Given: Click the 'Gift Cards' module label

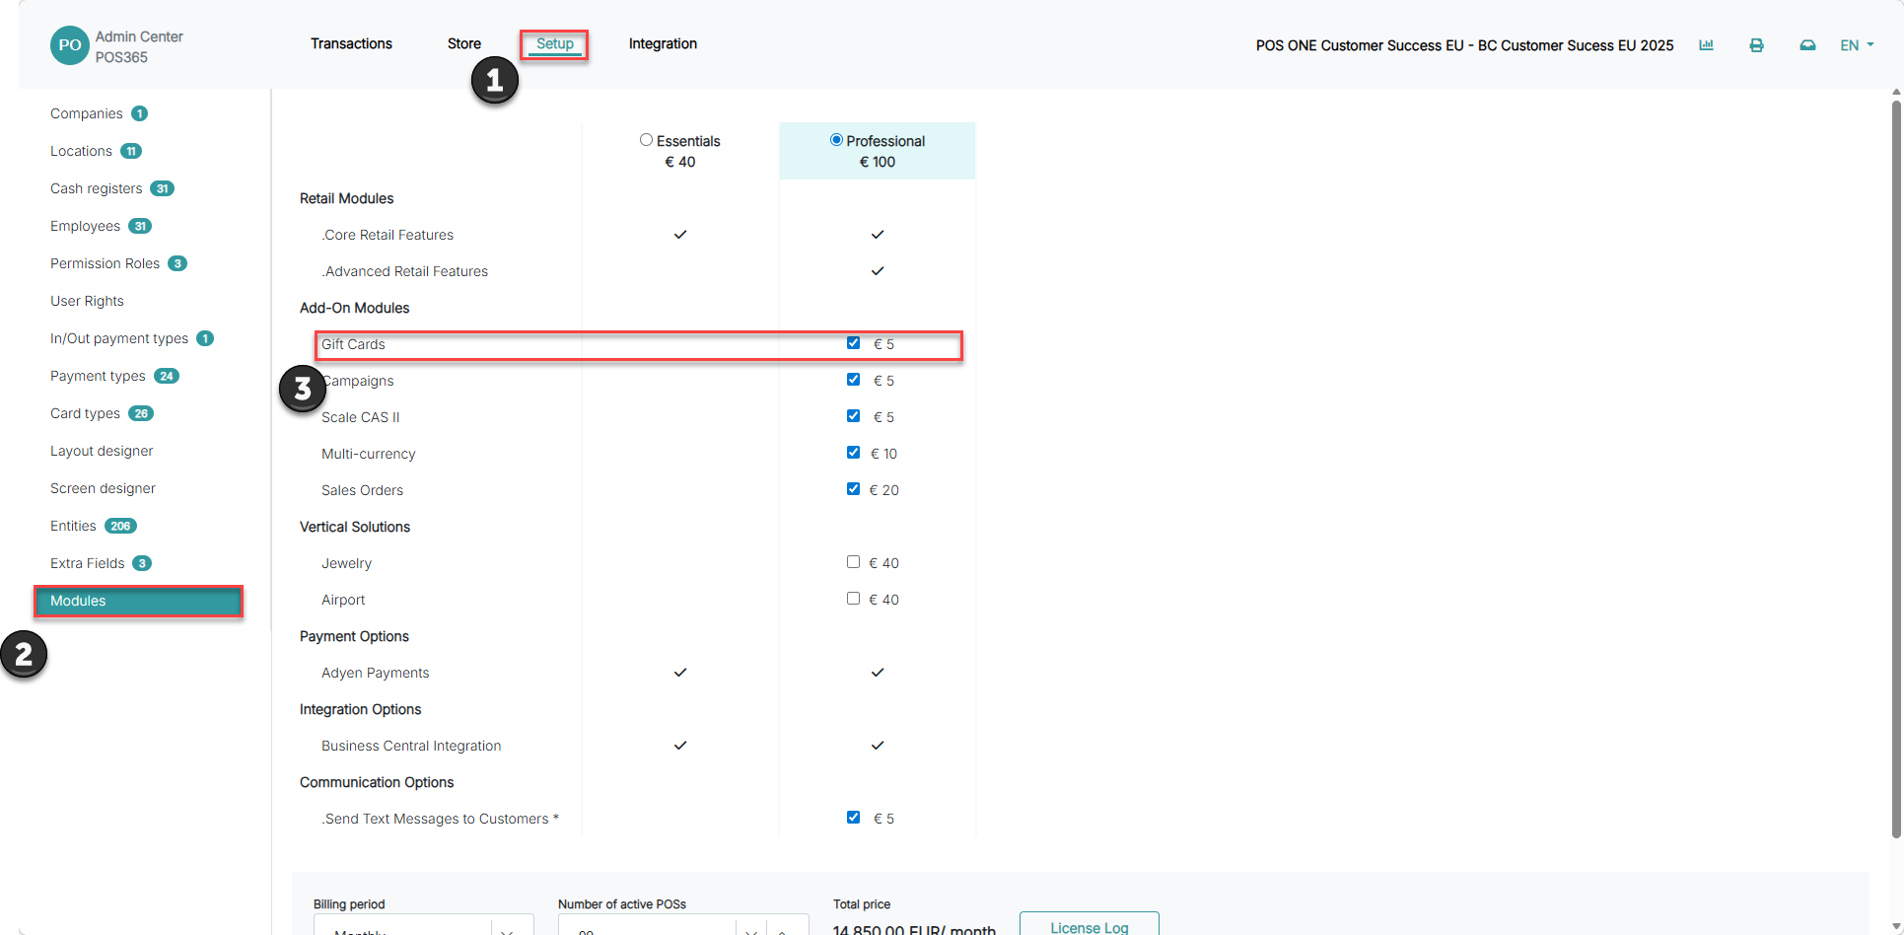Looking at the screenshot, I should [x=353, y=344].
